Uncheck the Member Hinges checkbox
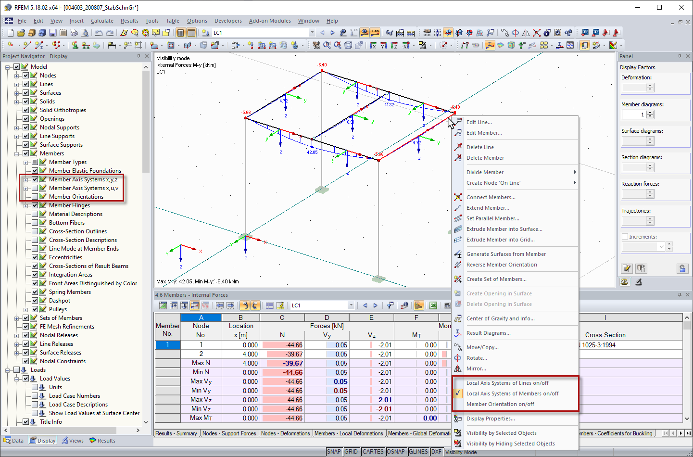The image size is (693, 457). [x=35, y=205]
